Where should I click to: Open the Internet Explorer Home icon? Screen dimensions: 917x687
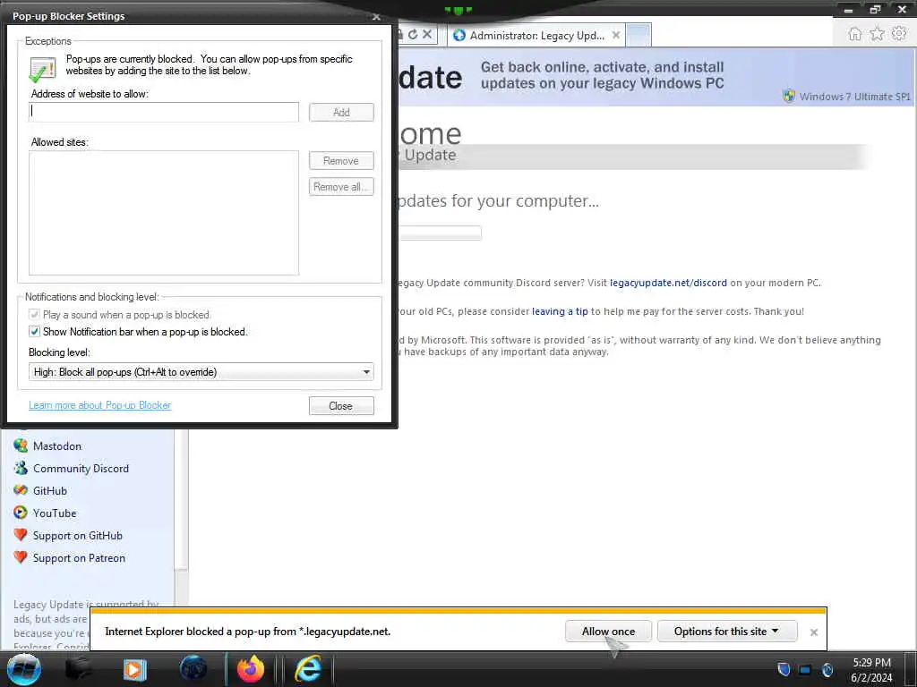[x=855, y=35]
